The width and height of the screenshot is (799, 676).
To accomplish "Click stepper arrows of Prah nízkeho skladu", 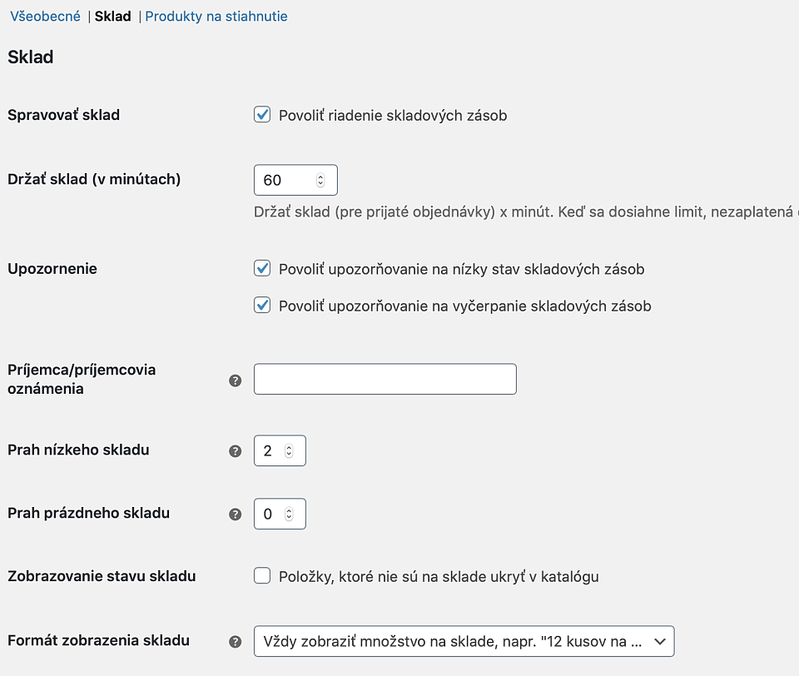I will [289, 451].
